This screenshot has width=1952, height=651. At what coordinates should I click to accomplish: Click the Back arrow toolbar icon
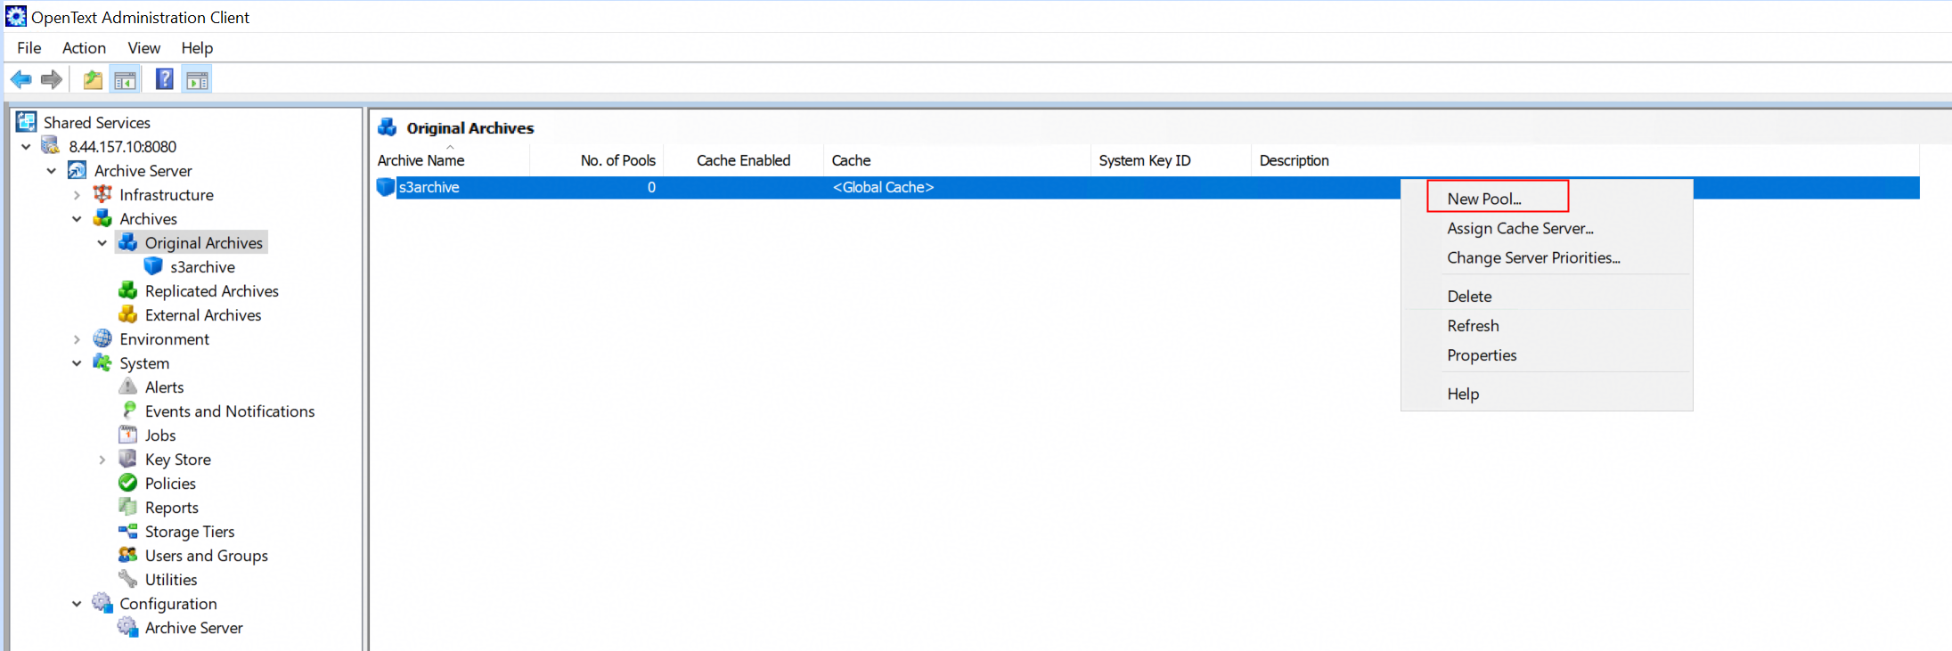coord(21,80)
